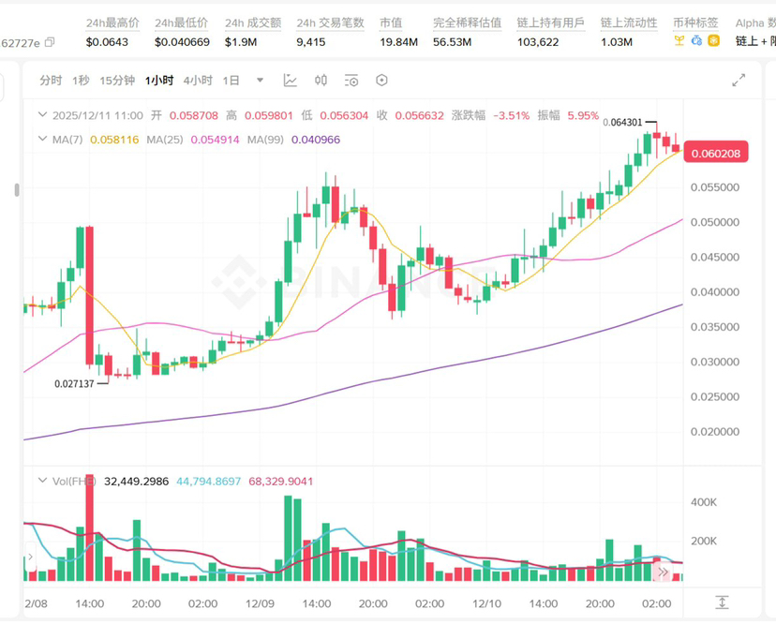Open the indicator settings icon in toolbar
This screenshot has width=776, height=639.
point(351,81)
